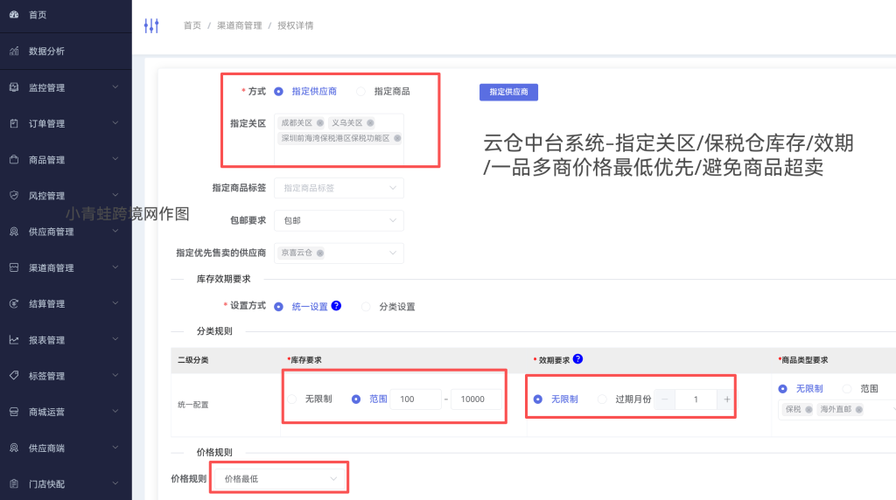Go to 渠道商管理 via breadcrumb

click(x=240, y=25)
